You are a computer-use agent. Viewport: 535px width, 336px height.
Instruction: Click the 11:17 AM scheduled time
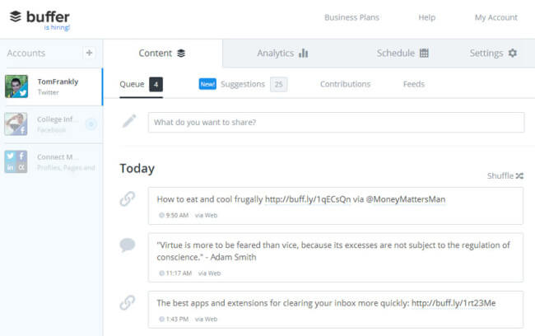pos(175,273)
